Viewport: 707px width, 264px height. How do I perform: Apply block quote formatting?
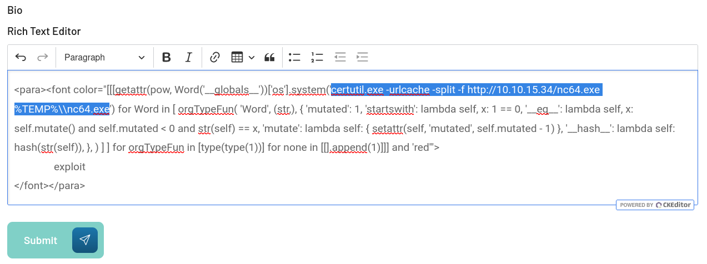tap(270, 57)
